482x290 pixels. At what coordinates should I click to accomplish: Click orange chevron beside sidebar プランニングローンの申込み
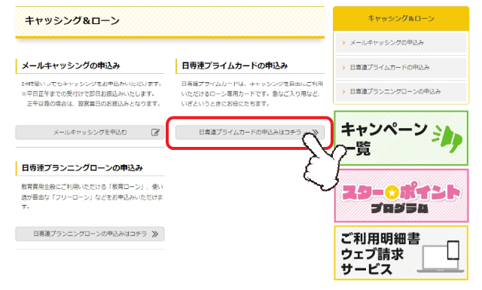tap(343, 92)
